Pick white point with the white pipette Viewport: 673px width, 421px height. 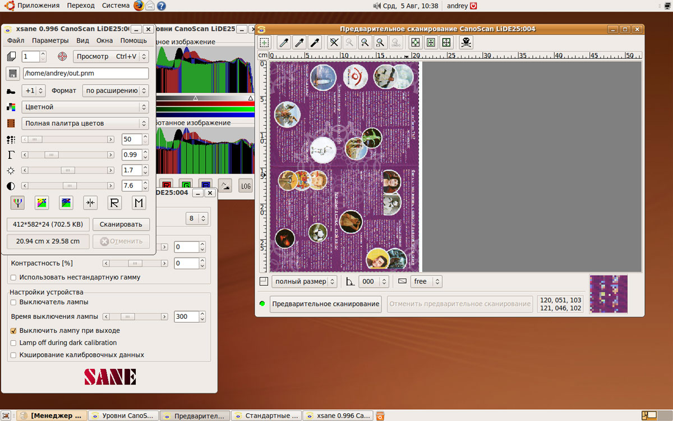pyautogui.click(x=284, y=42)
